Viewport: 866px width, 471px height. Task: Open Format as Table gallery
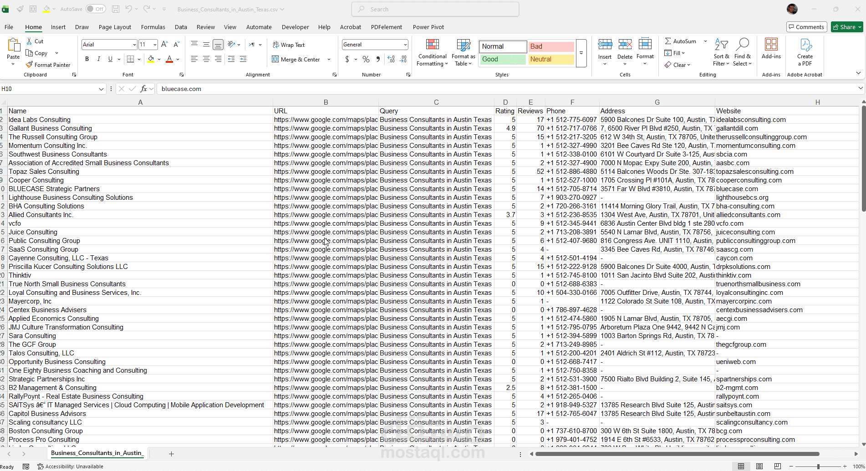pos(464,53)
